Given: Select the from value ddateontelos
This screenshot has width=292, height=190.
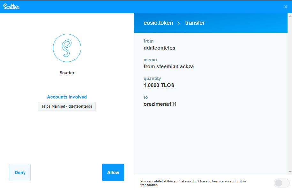Looking at the screenshot, I should [x=160, y=48].
